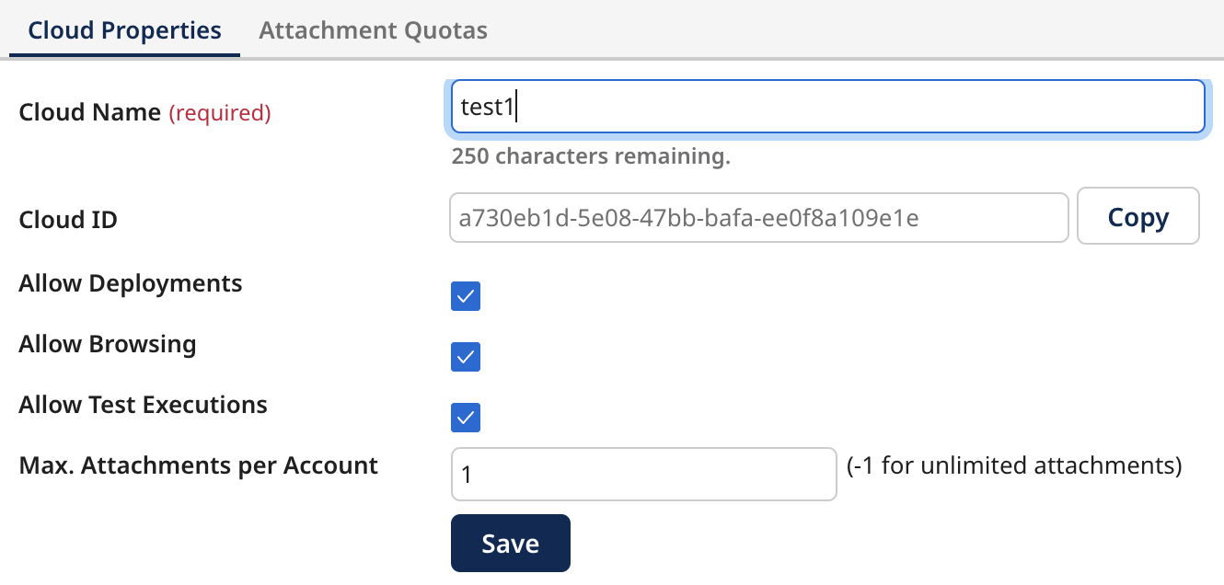Switch to the Attachment Quotas tab
The height and width of the screenshot is (585, 1224).
pos(372,29)
